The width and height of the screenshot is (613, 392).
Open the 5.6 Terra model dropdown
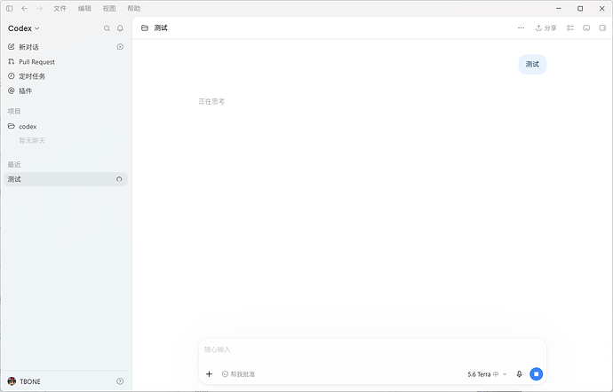[x=487, y=374]
